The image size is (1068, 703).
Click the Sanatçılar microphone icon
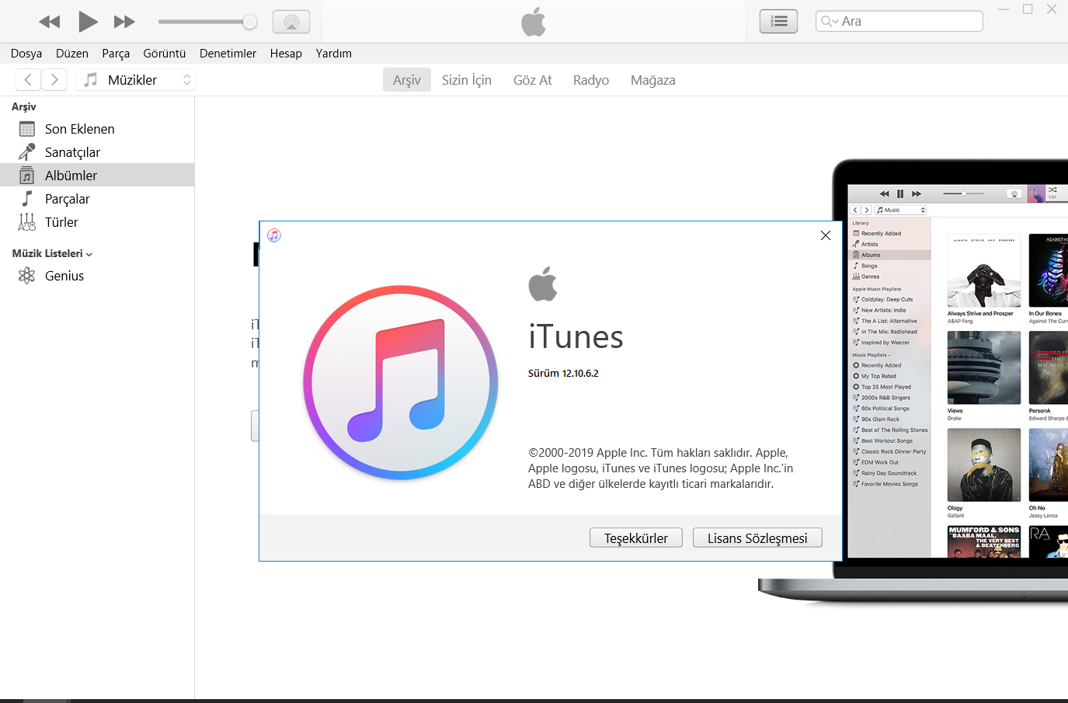click(27, 151)
